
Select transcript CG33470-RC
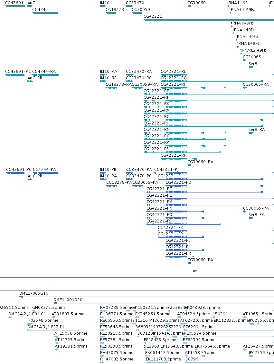point(129,81)
